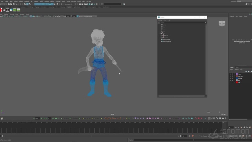The height and width of the screenshot is (142, 252).
Task: Toggle visibility V of Props layer
Action: tap(230, 74)
